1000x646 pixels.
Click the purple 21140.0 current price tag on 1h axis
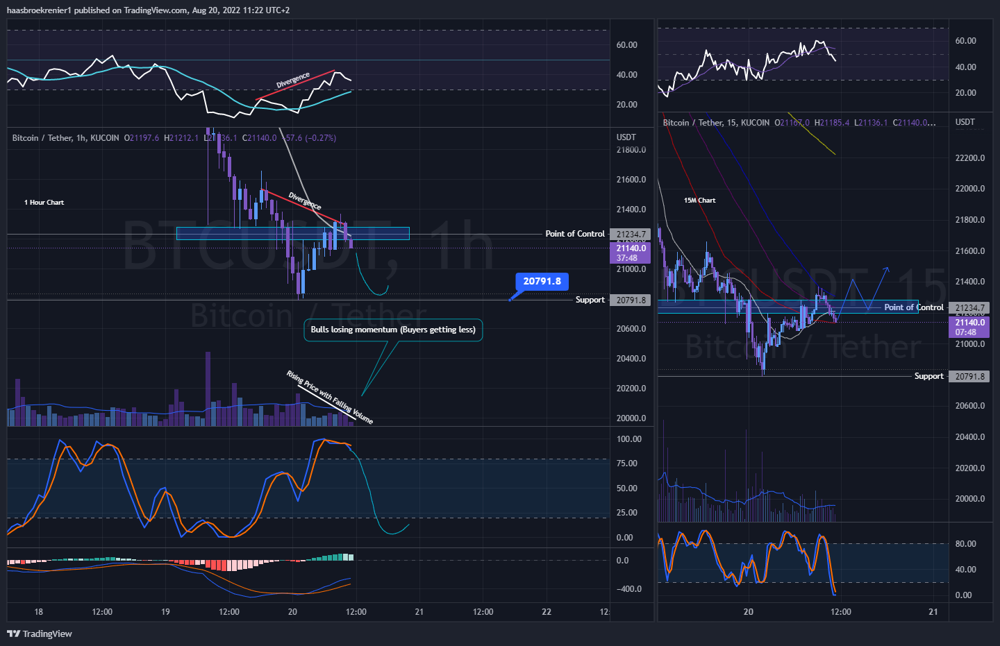click(631, 253)
